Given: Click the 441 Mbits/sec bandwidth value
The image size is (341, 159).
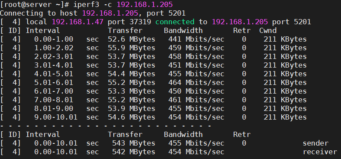Looking at the screenshot, I should tap(196, 39).
